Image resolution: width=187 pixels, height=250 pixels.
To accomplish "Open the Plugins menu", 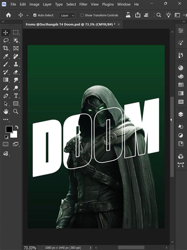I will [108, 4].
